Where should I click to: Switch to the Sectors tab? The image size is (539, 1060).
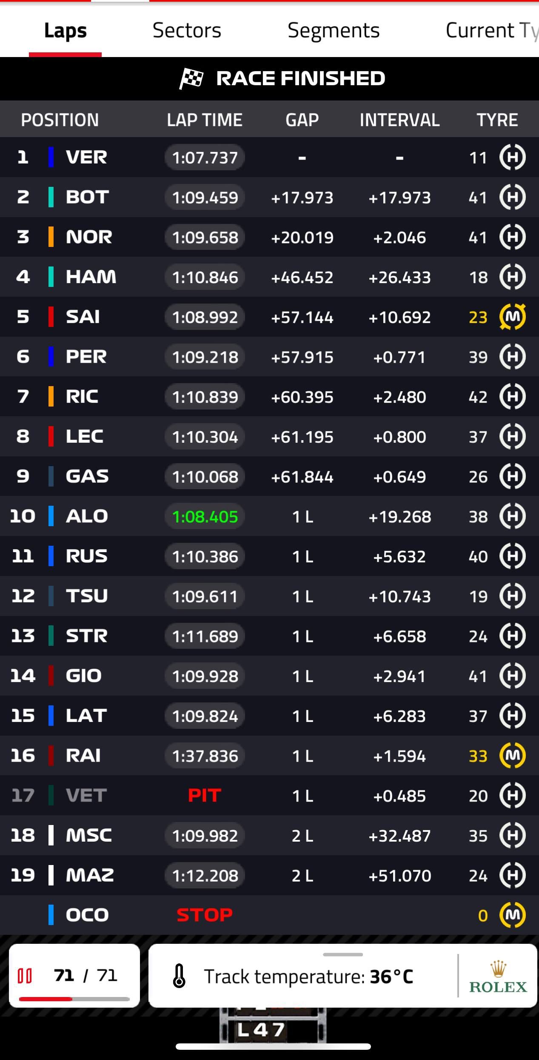point(186,30)
